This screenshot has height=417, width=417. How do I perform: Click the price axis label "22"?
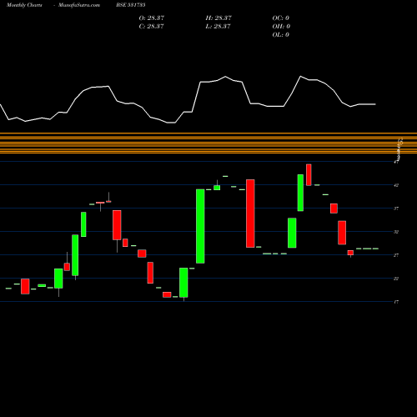(x=396, y=279)
